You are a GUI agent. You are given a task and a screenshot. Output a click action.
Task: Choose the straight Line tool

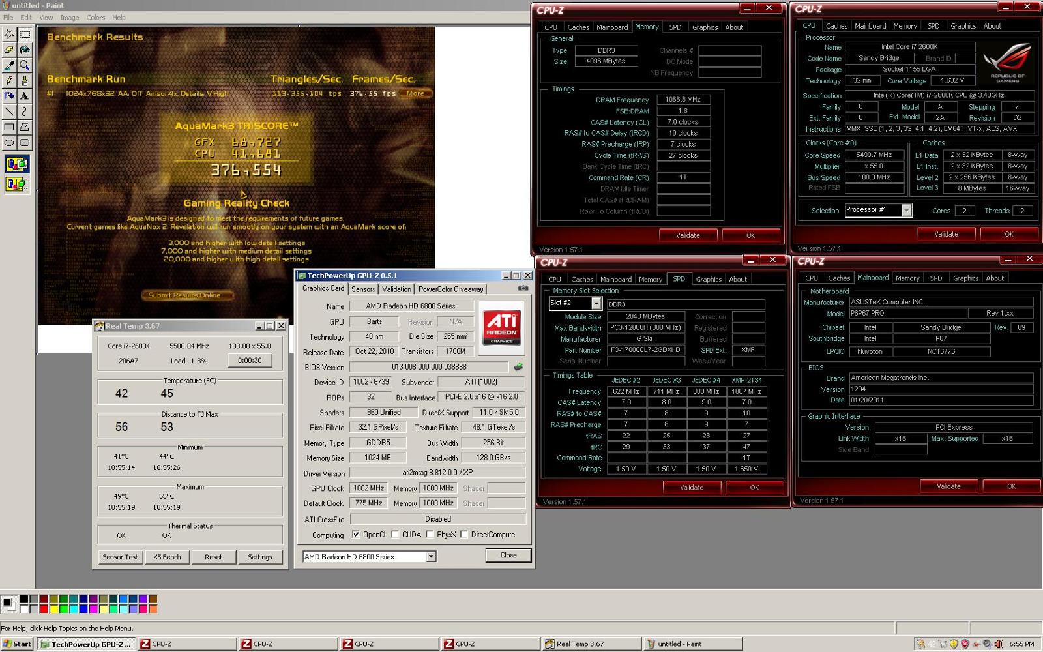(x=9, y=111)
